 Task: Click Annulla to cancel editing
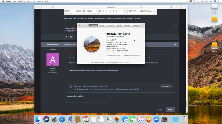[x=159, y=110]
